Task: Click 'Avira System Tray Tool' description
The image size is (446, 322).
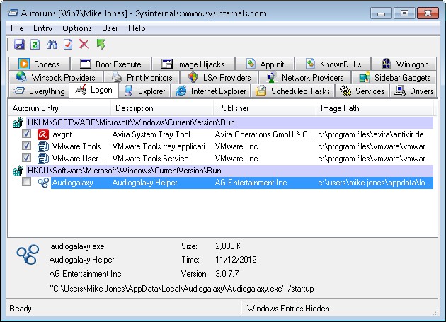Action: [x=151, y=134]
